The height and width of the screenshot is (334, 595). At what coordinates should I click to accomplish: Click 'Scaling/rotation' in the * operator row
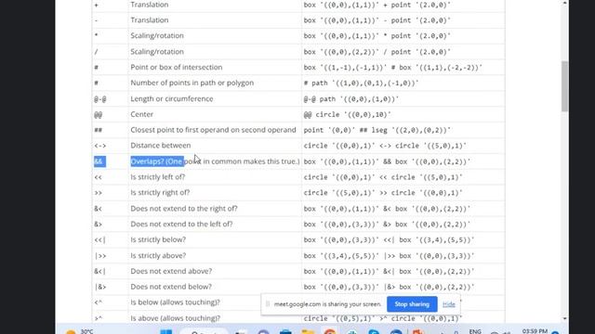157,35
